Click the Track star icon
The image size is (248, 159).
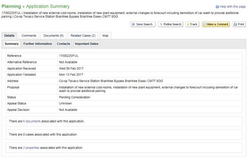coord(188,24)
